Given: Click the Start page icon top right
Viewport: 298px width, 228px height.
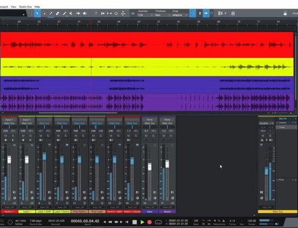Looking at the screenshot, I should pos(285,14).
